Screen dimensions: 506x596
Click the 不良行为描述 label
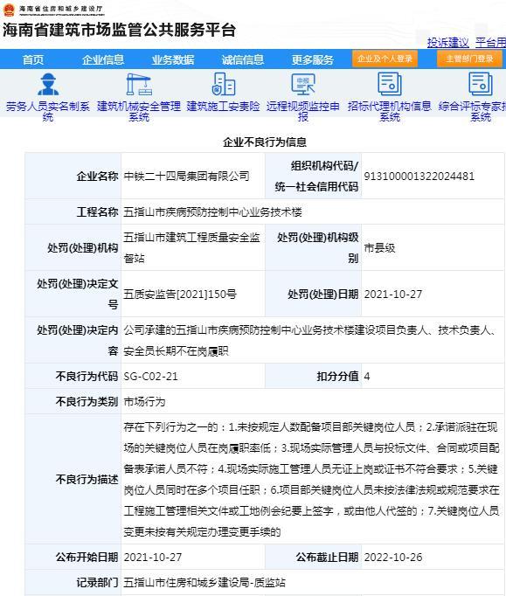[x=87, y=479]
